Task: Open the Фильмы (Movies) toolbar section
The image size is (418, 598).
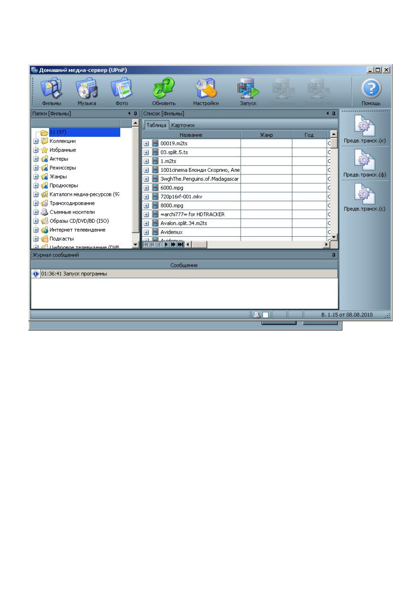Action: [52, 91]
